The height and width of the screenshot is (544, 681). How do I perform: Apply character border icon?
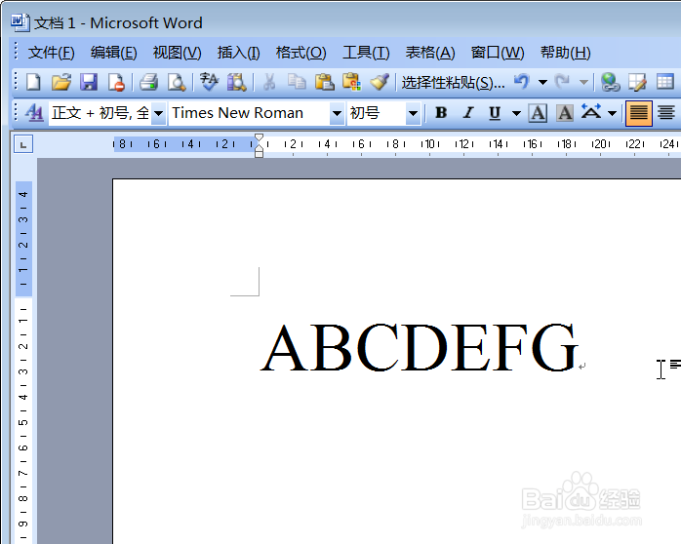pos(538,113)
